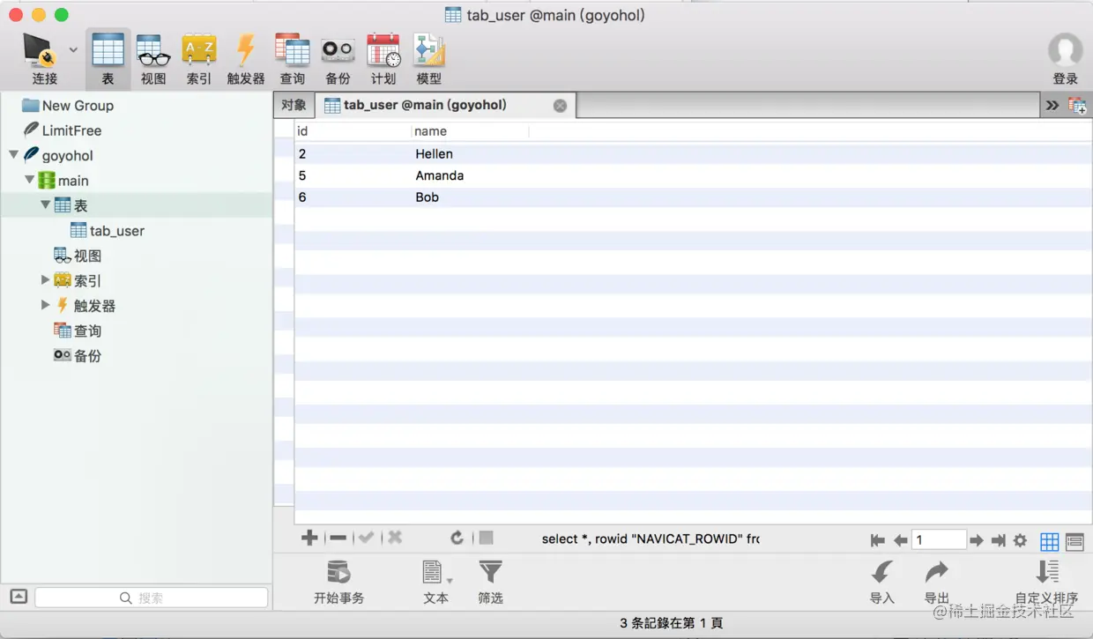The height and width of the screenshot is (639, 1093).
Task: Select the LimitFree connection
Action: (71, 130)
